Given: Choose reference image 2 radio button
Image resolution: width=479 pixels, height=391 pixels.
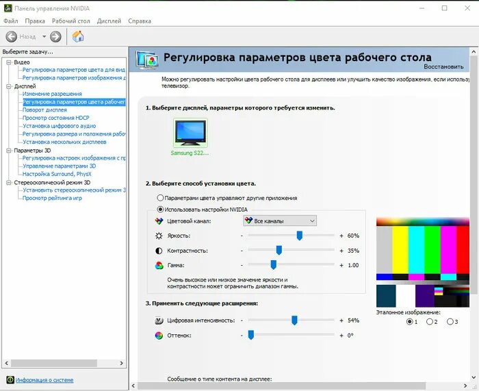Looking at the screenshot, I should [x=430, y=322].
